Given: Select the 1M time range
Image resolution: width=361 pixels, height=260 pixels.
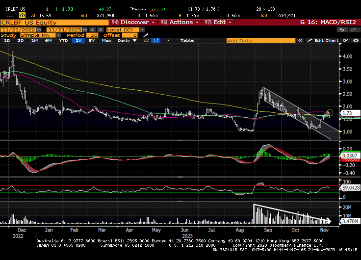Looking at the screenshot, I should (34, 41).
